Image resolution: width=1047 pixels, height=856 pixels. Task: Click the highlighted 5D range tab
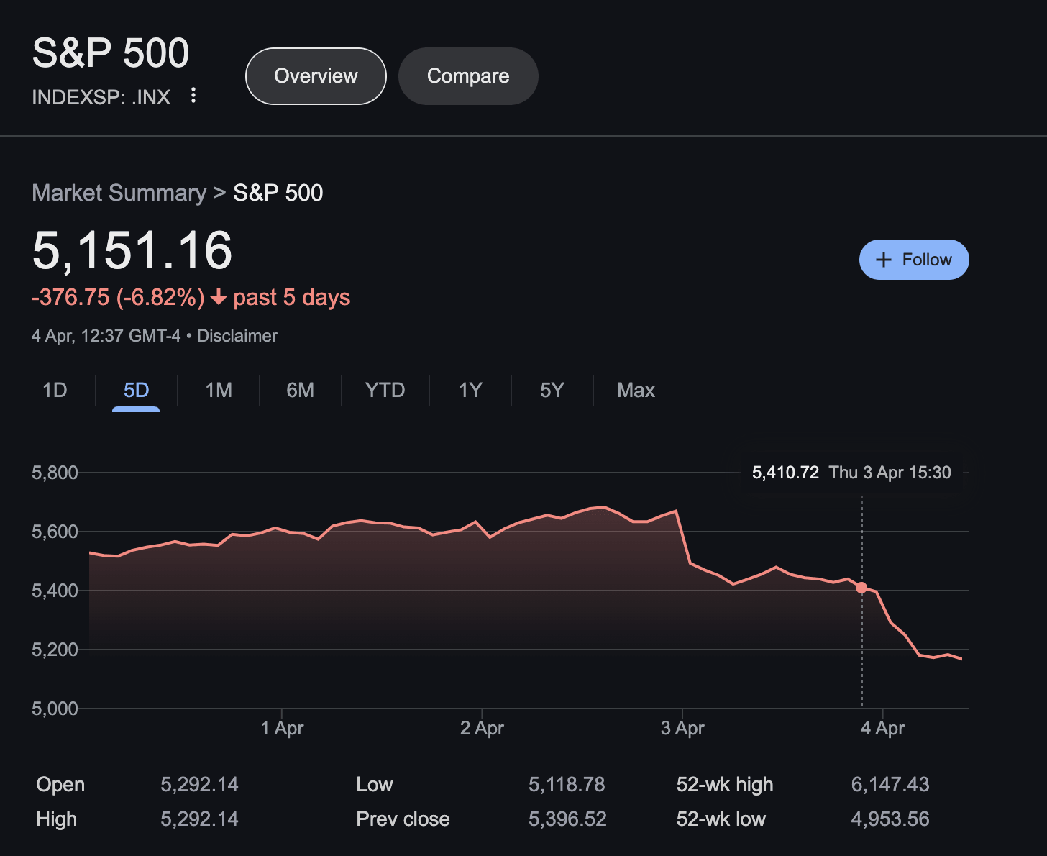[136, 390]
